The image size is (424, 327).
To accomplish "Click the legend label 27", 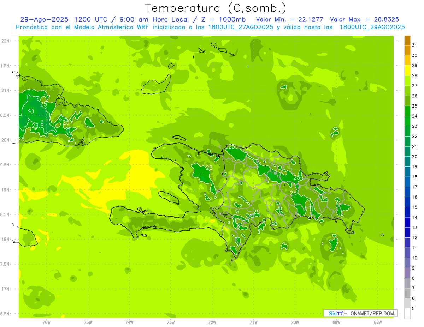I will [414, 85].
